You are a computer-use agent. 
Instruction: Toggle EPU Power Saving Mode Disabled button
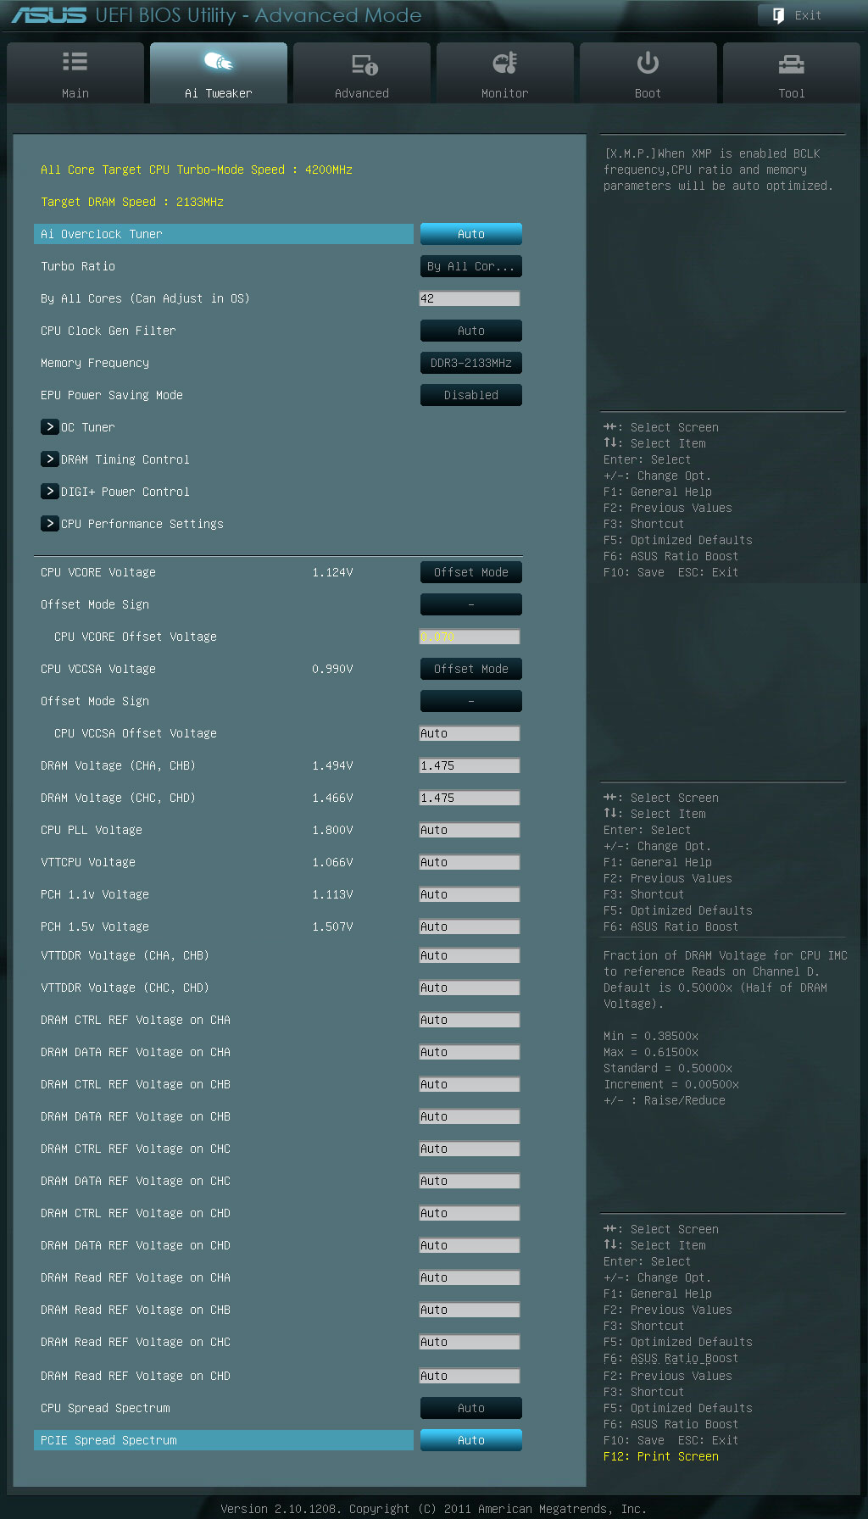[470, 395]
